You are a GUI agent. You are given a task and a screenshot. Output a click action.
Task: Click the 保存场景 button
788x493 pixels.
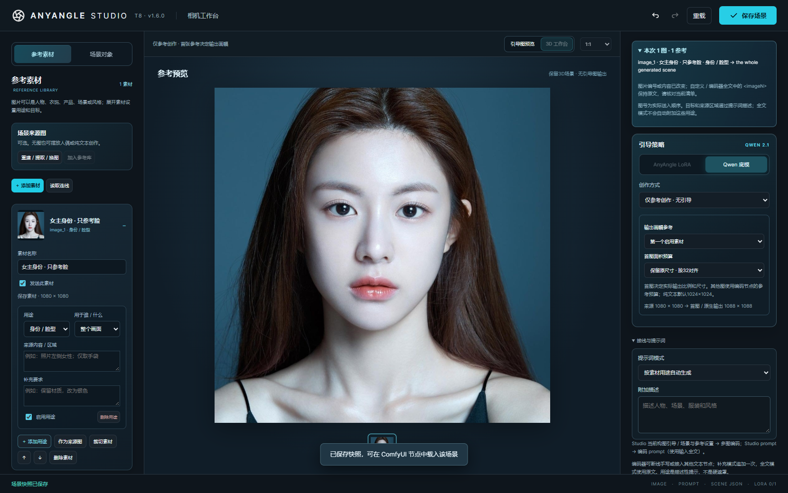pyautogui.click(x=748, y=16)
